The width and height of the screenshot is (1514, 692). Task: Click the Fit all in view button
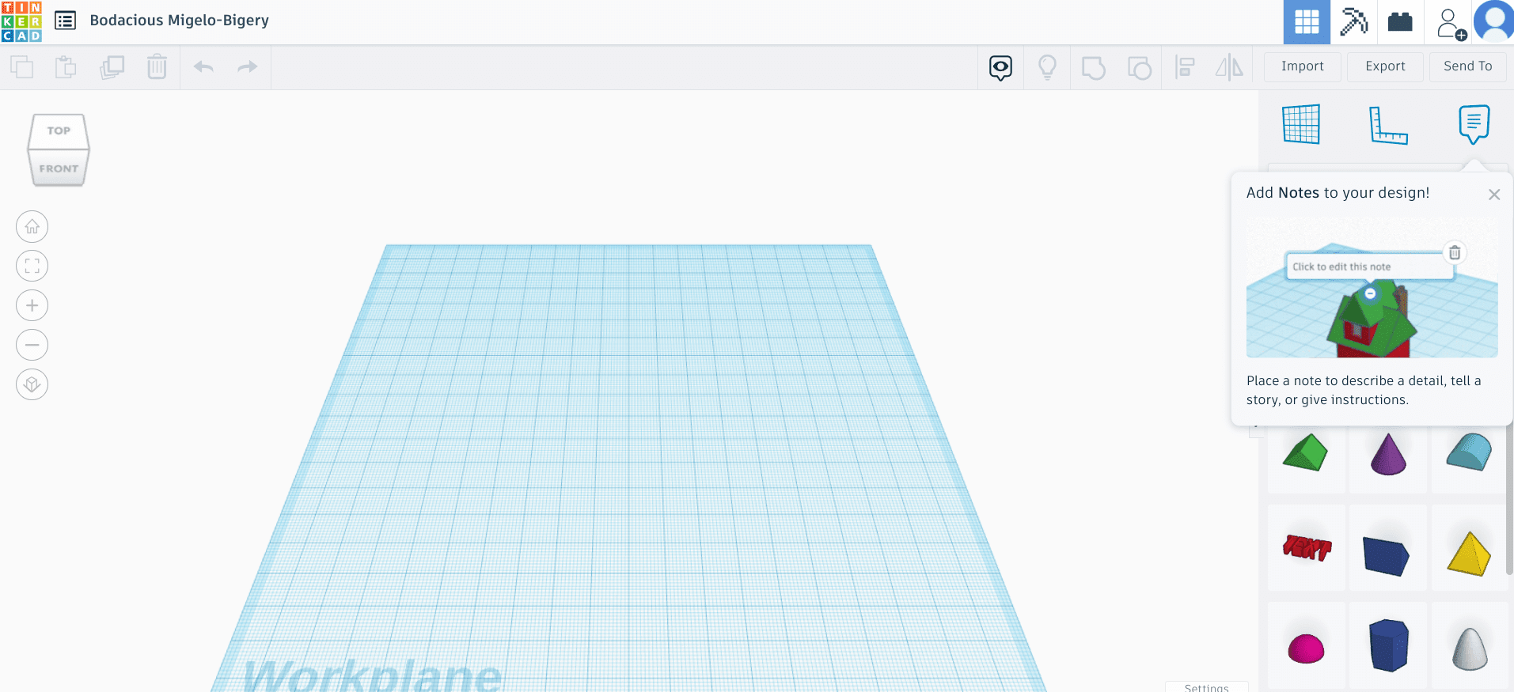coord(32,266)
